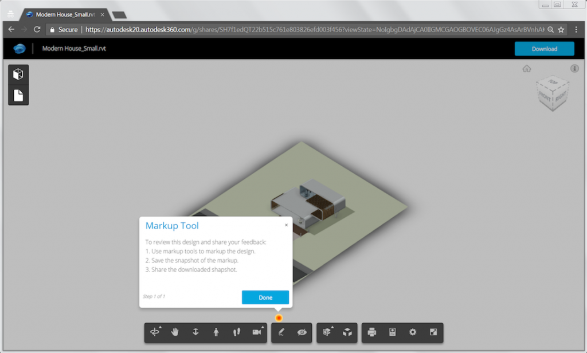Image resolution: width=587 pixels, height=353 pixels.
Task: Click the Print icon
Action: (371, 332)
